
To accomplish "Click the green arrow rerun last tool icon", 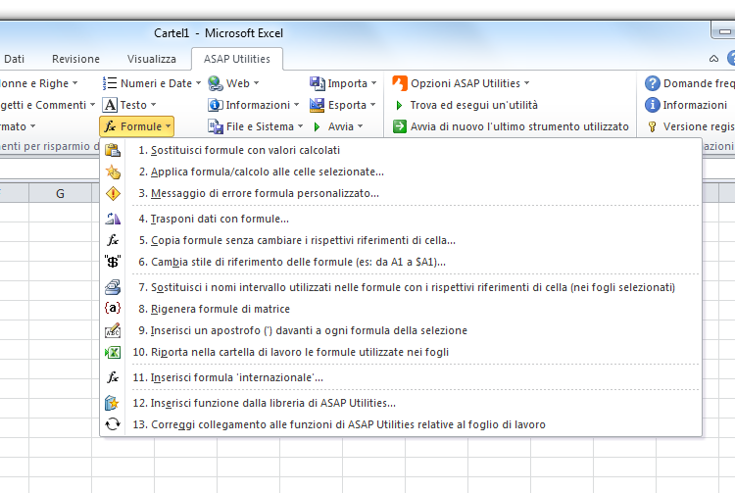I will point(400,126).
